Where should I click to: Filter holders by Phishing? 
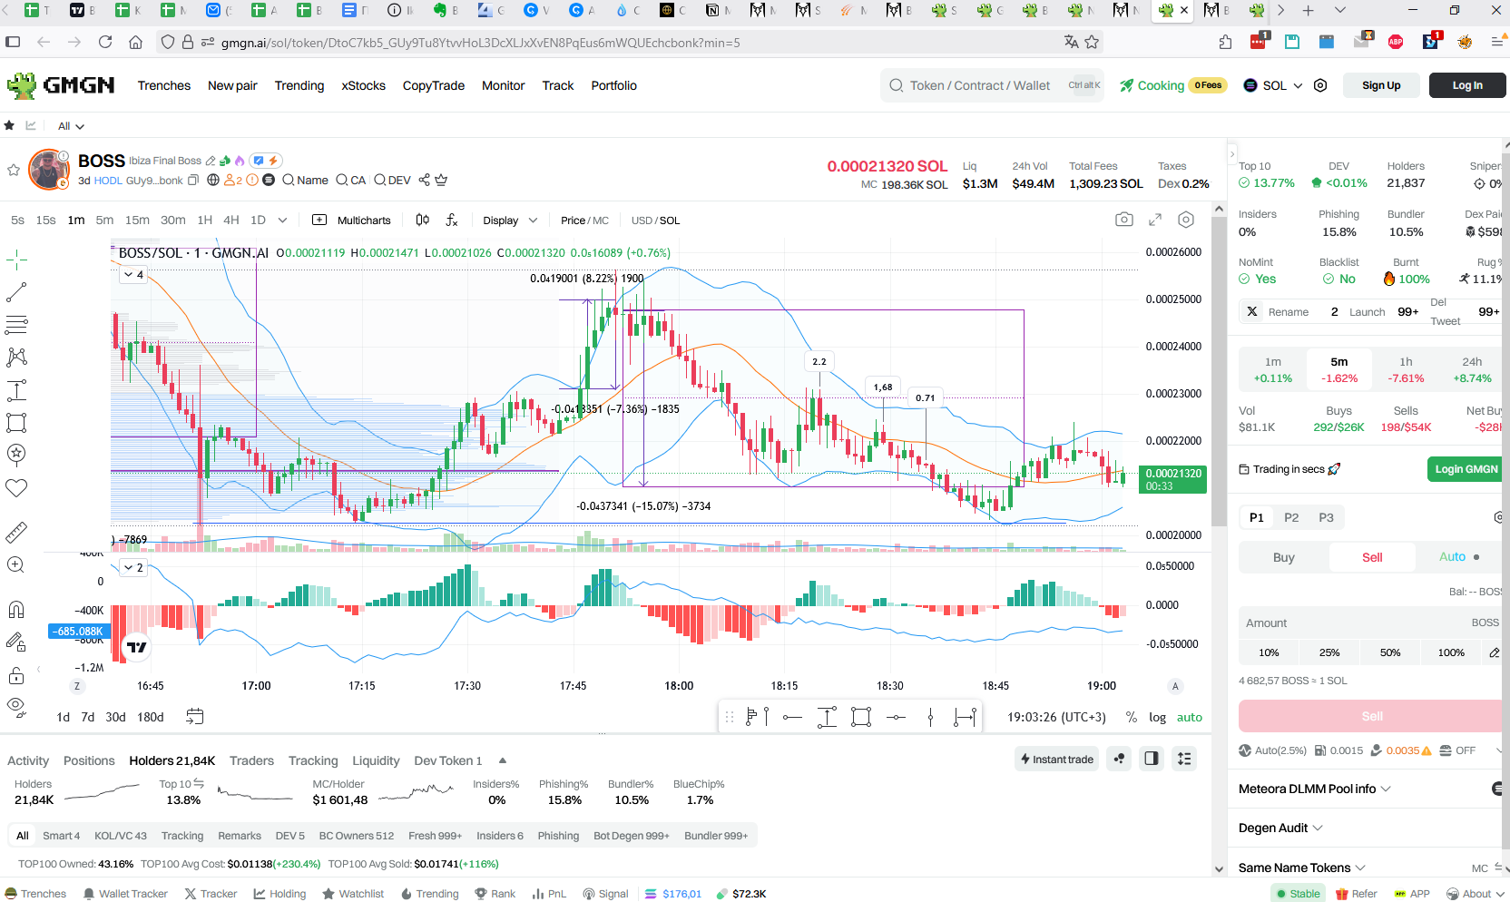(558, 836)
